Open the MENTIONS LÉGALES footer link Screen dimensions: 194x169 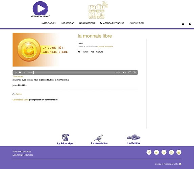23,155
